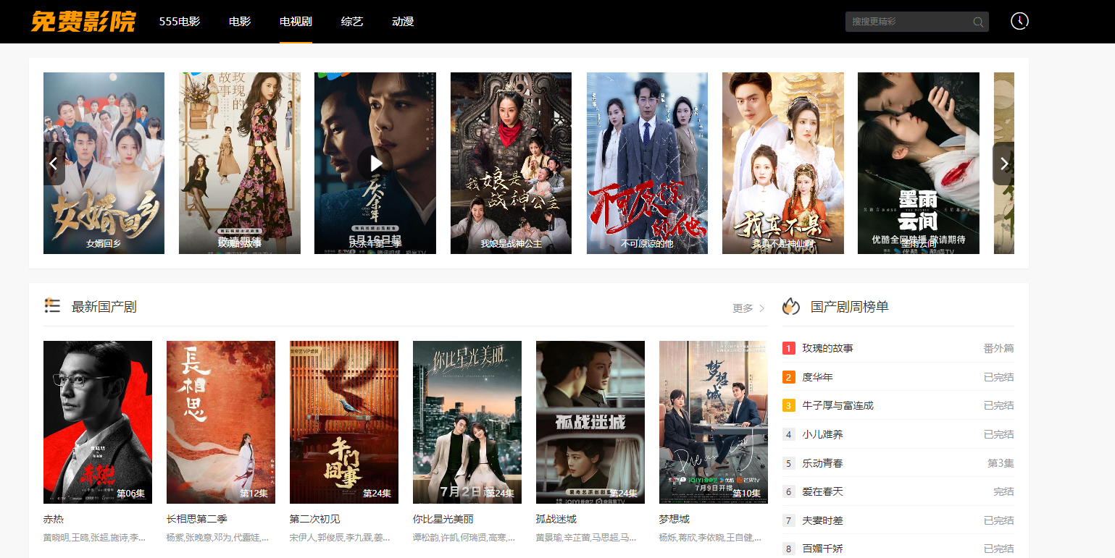Click the next carousel arrow
Screen dimensions: 1115x558
1003,164
